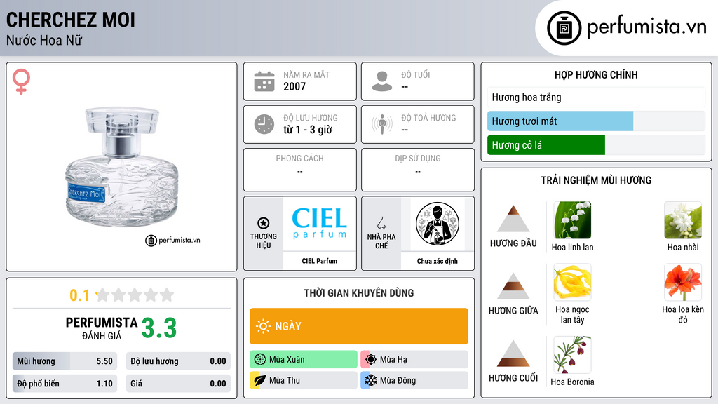Click the leaf icon beside Mùa Thu

pos(260,380)
